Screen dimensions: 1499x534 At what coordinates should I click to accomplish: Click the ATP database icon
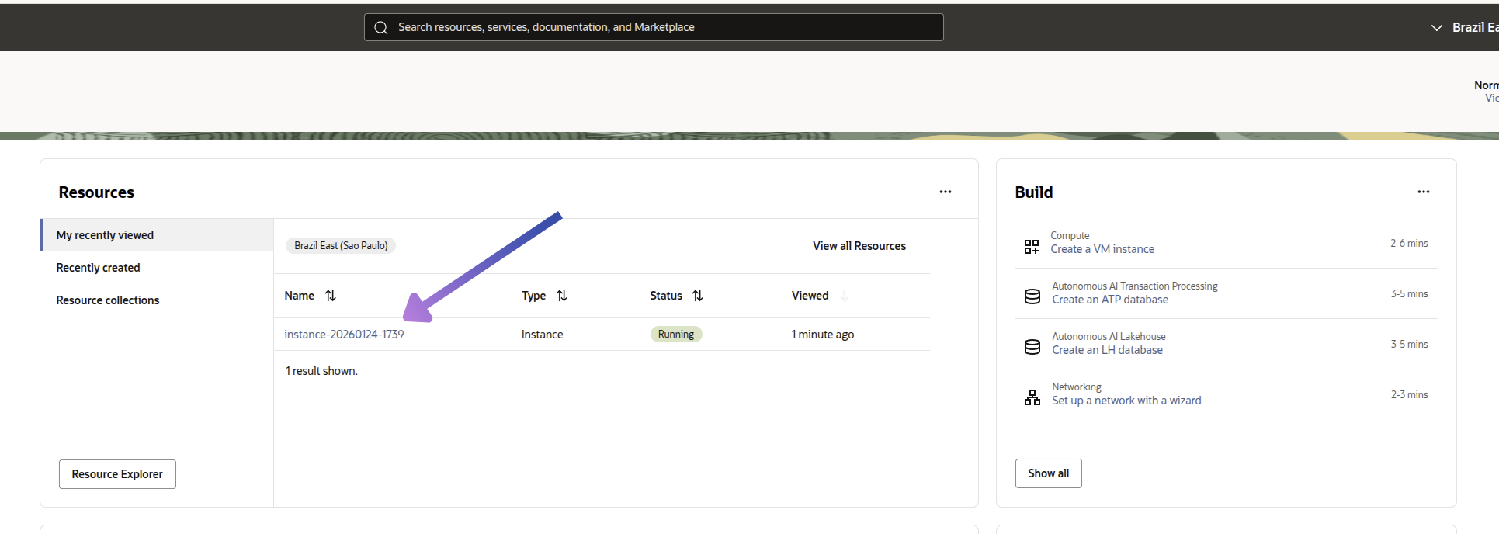coord(1032,296)
